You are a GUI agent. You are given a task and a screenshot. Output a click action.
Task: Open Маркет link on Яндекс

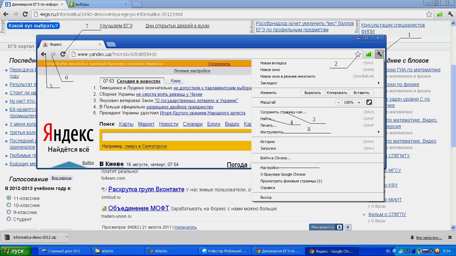point(146,124)
